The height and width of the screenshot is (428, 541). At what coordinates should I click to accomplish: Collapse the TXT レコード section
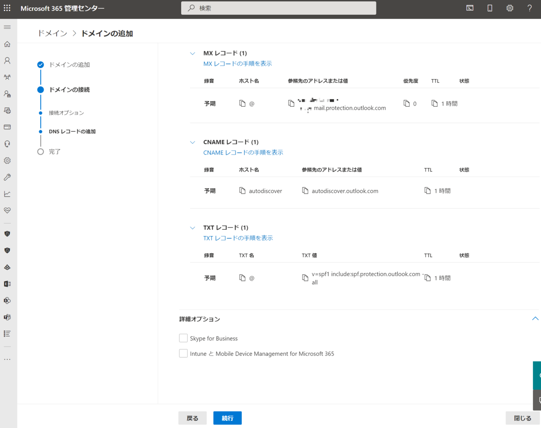coord(193,228)
